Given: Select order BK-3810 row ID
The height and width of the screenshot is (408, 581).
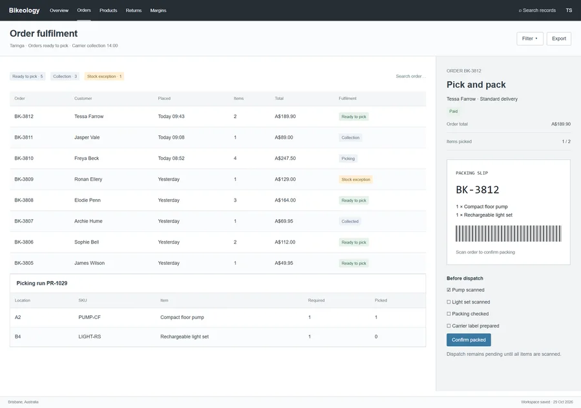Looking at the screenshot, I should pos(24,159).
